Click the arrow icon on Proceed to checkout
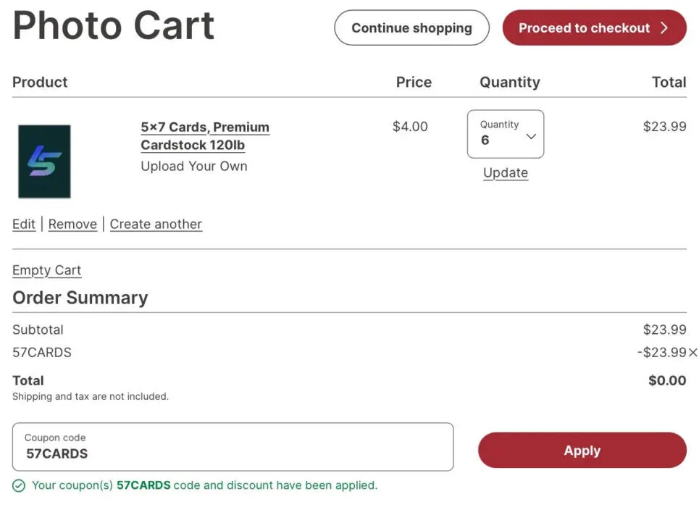 666,28
